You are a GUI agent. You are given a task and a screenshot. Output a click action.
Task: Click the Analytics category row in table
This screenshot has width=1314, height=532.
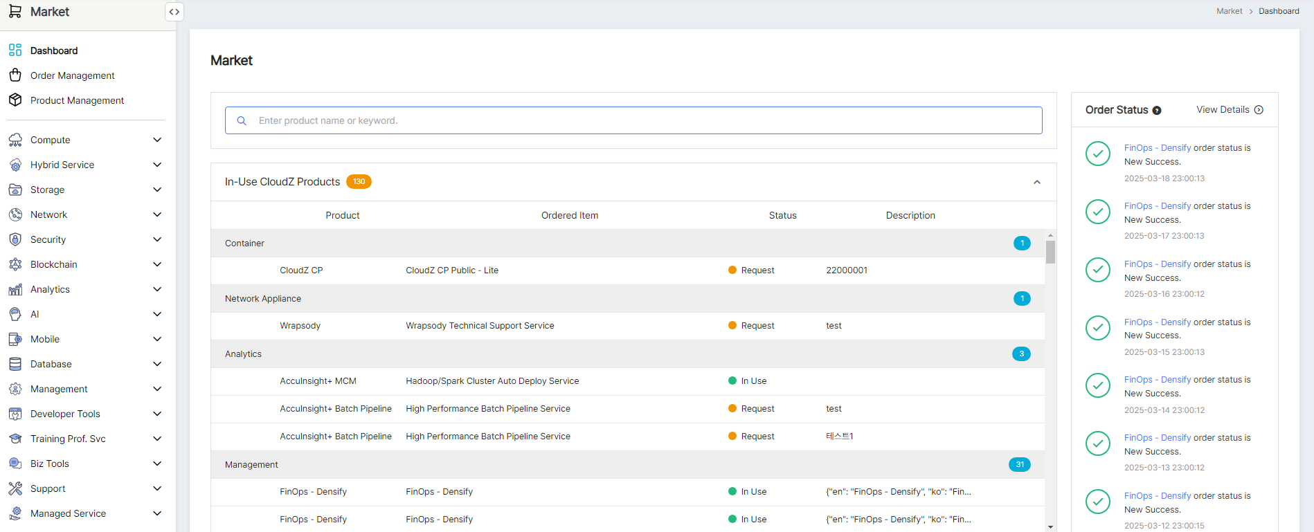pos(628,354)
